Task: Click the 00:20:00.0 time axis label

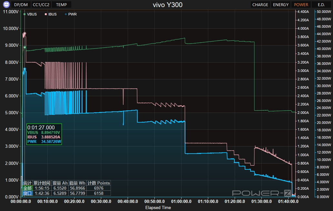Action: (x=74, y=201)
